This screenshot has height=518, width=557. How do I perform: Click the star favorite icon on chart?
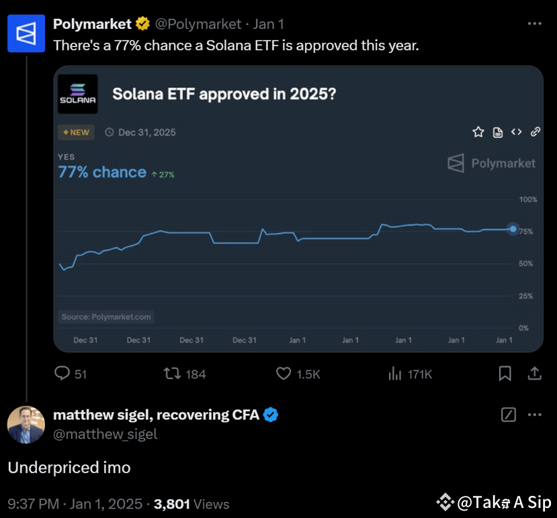click(x=478, y=132)
